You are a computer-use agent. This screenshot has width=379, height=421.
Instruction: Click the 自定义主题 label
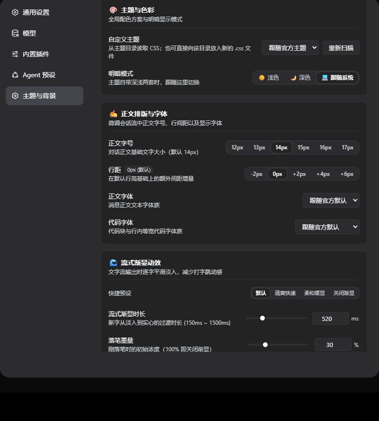point(124,39)
